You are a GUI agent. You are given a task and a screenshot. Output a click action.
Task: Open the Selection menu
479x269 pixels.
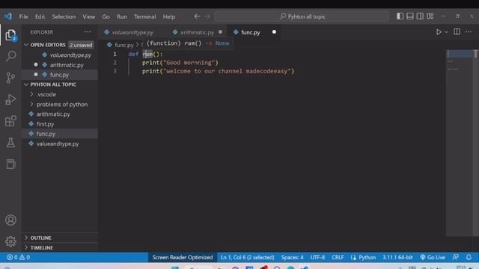click(x=64, y=16)
